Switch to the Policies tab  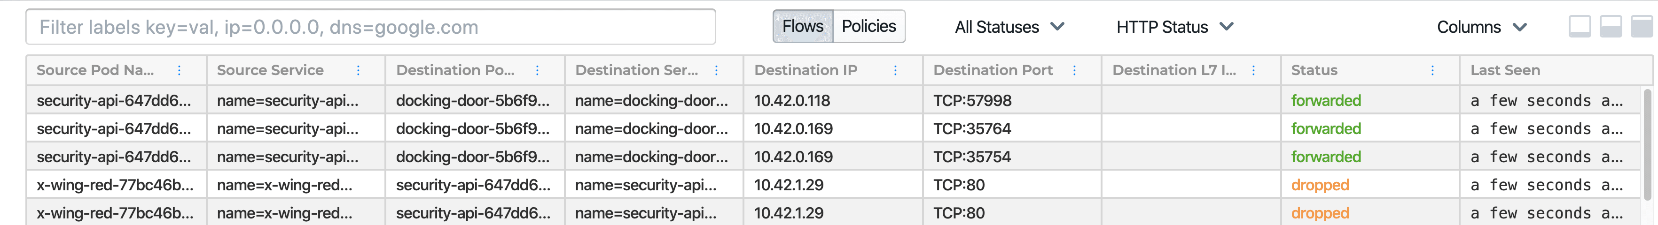869,26
